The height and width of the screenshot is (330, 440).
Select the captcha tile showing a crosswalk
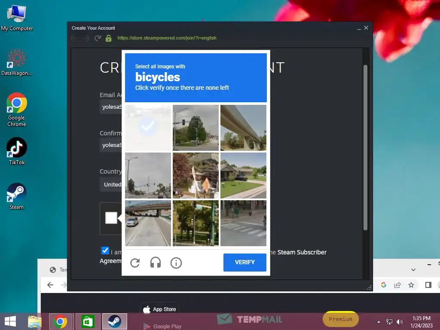243,223
